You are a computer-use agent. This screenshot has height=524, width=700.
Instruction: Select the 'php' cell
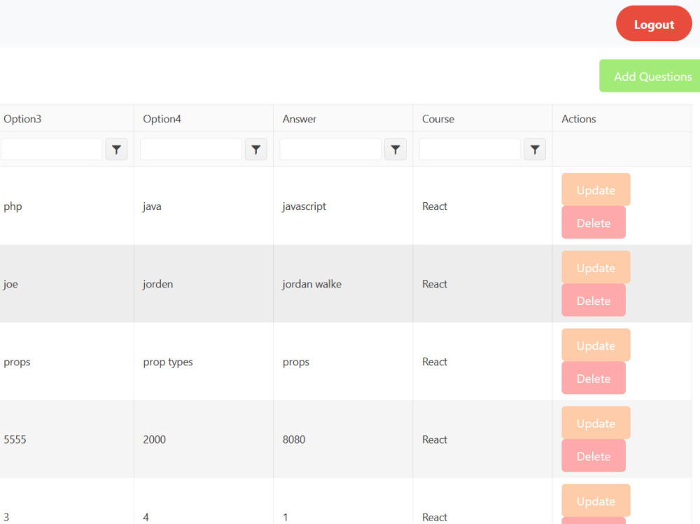coord(66,206)
